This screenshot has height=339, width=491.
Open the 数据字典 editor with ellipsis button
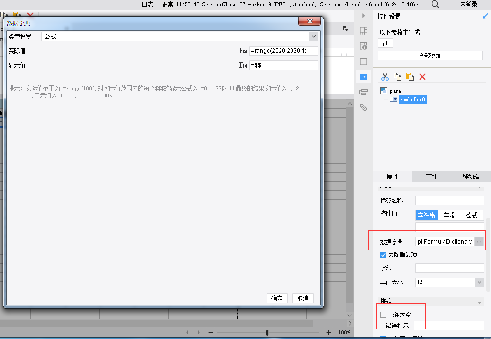pyautogui.click(x=479, y=241)
